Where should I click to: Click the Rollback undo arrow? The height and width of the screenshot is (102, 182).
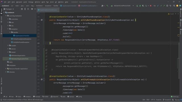pos(170,6)
